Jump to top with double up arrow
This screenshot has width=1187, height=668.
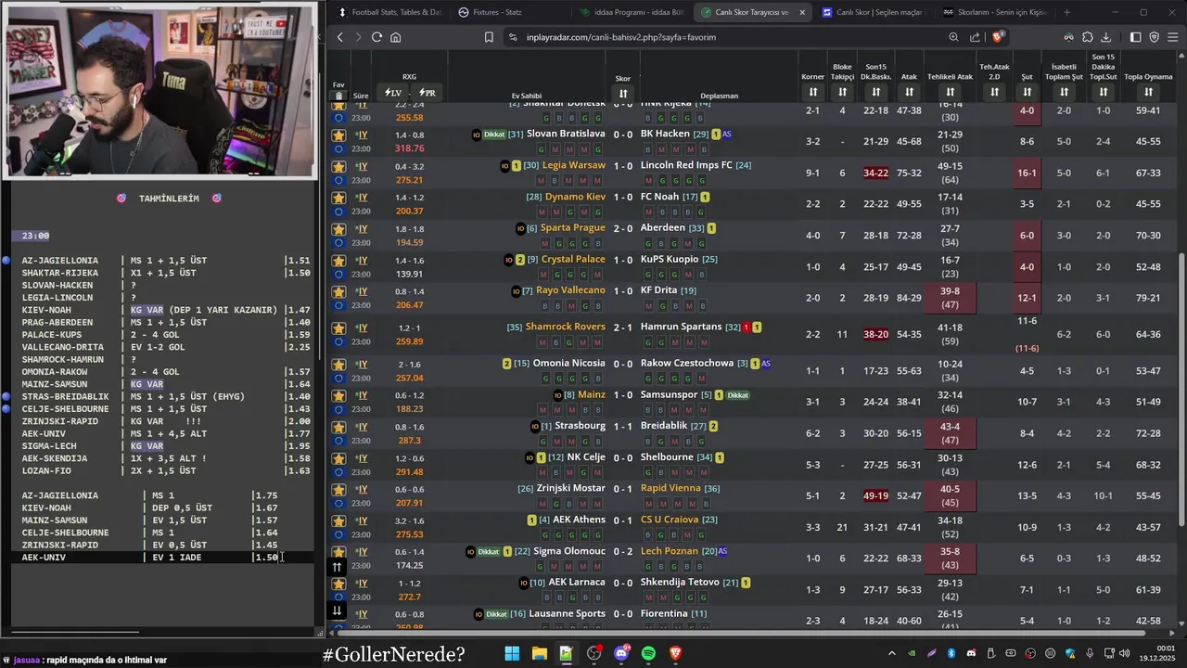click(x=338, y=567)
